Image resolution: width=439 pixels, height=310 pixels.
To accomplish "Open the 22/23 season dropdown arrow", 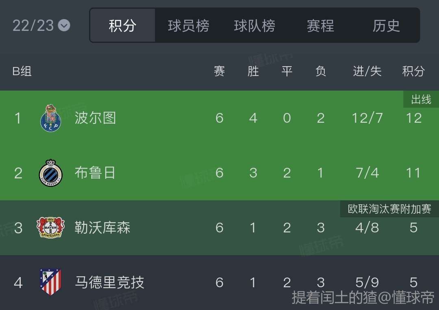I will 64,26.
